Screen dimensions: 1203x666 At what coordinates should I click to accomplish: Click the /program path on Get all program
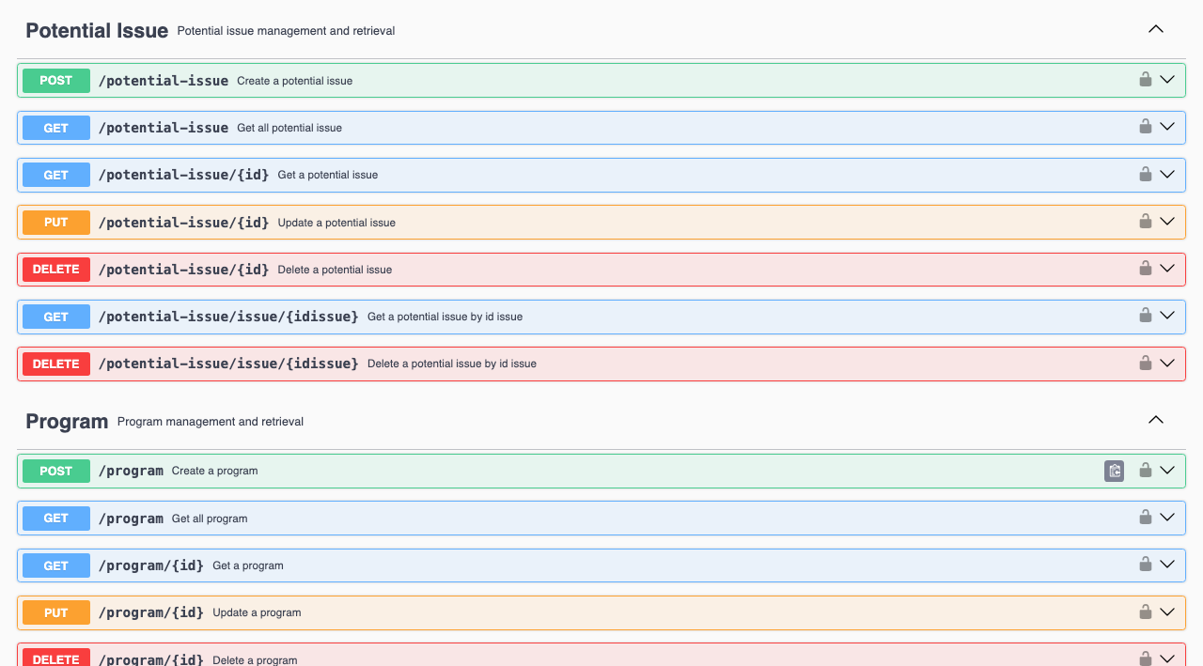click(x=131, y=519)
